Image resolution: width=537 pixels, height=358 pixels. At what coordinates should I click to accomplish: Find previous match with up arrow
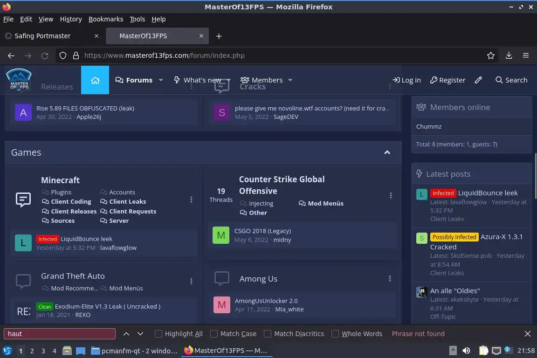tap(126, 334)
